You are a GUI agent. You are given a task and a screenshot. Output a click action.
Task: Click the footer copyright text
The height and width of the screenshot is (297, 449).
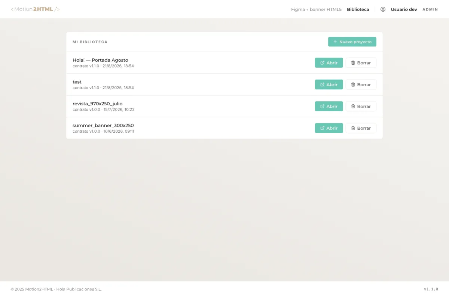pyautogui.click(x=56, y=289)
